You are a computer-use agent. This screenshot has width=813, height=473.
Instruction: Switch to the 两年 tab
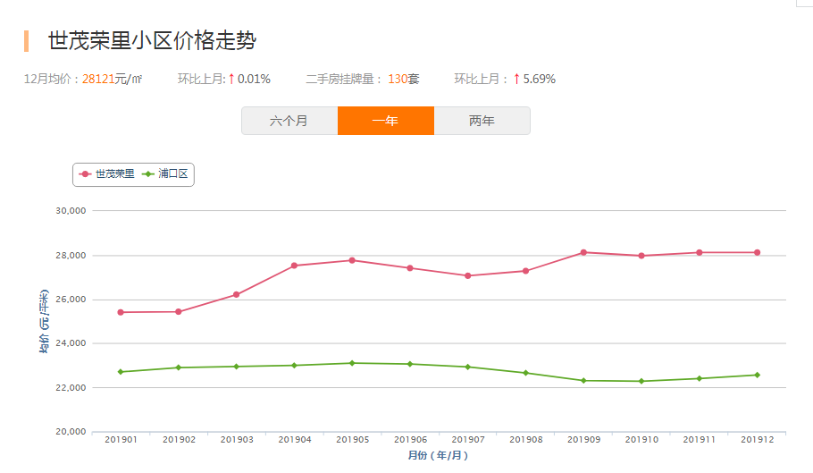(x=482, y=121)
